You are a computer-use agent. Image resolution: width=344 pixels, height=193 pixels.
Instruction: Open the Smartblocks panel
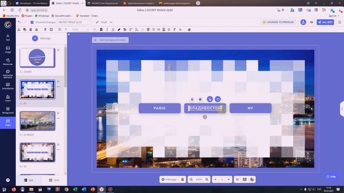coord(8,86)
